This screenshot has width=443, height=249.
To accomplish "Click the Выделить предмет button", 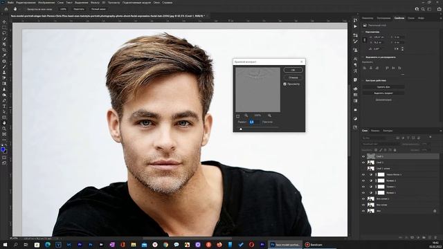I will (383, 93).
